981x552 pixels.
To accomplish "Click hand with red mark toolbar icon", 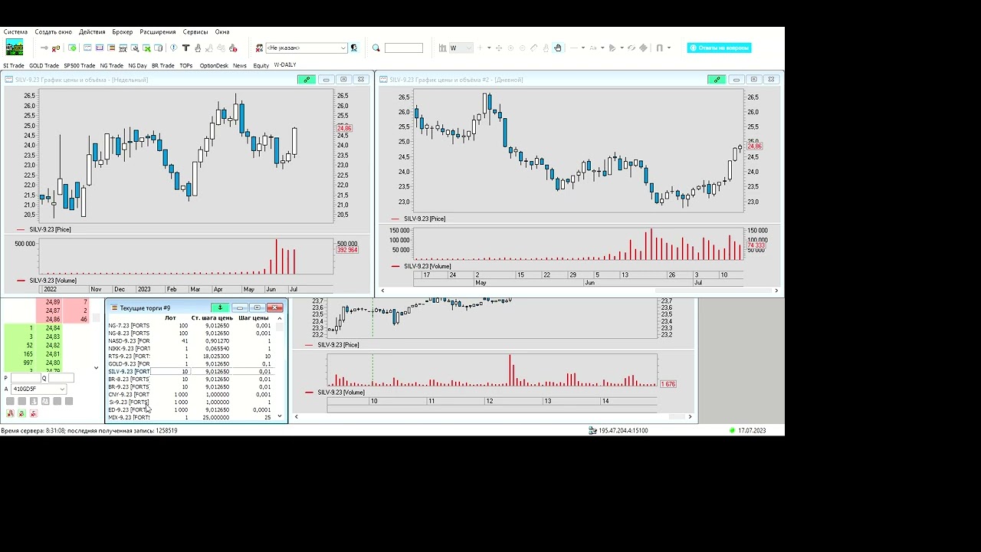I will (x=233, y=48).
